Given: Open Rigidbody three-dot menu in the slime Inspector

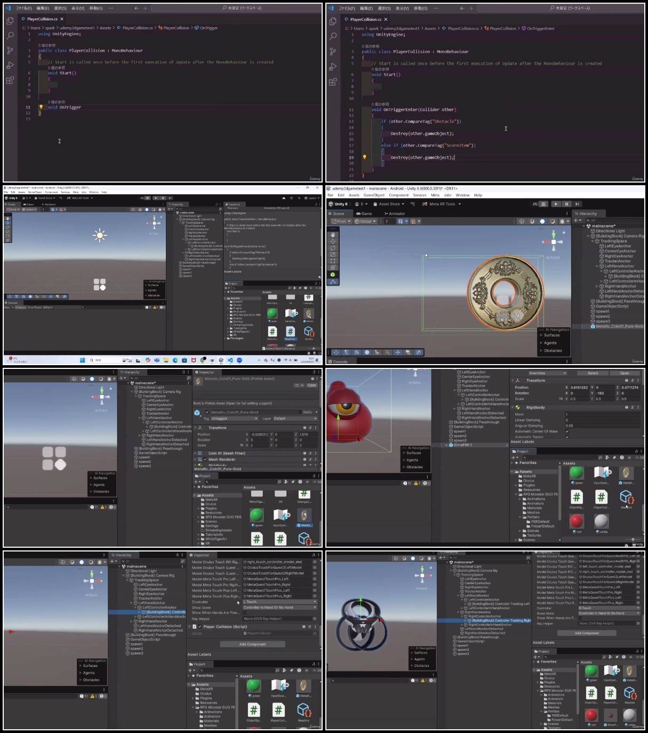Looking at the screenshot, I should pos(638,407).
